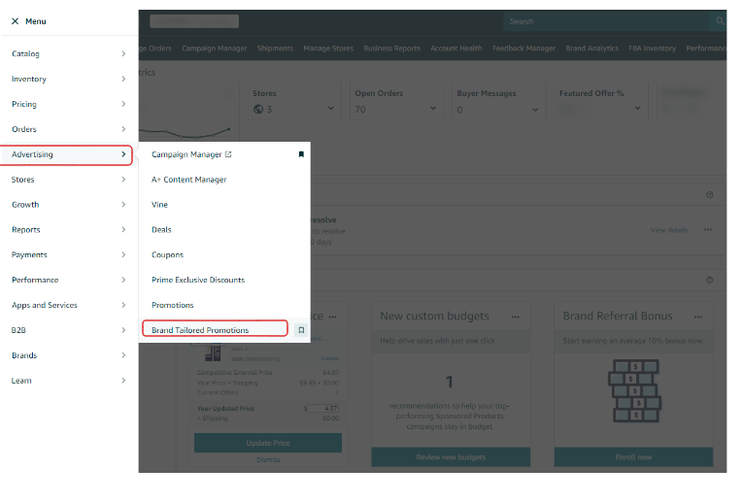Click the Your Updated Price input field

point(323,409)
